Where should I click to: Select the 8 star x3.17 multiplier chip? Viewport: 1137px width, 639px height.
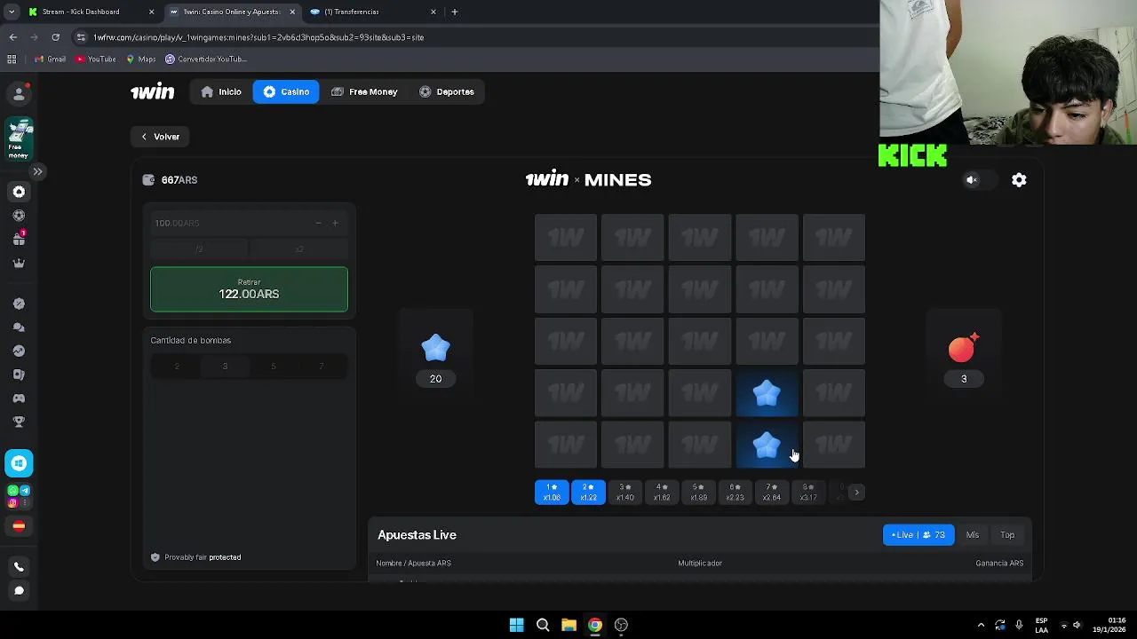(807, 493)
